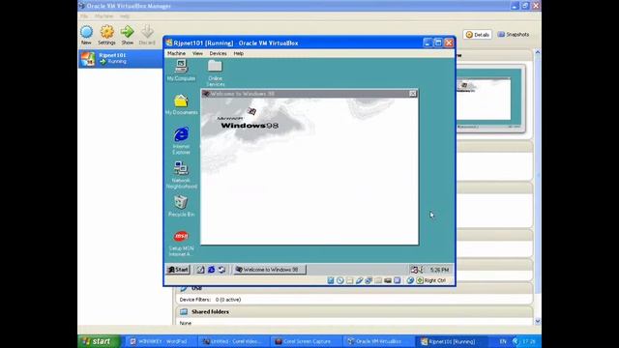Select the My Documents desktop icon

coord(181,104)
